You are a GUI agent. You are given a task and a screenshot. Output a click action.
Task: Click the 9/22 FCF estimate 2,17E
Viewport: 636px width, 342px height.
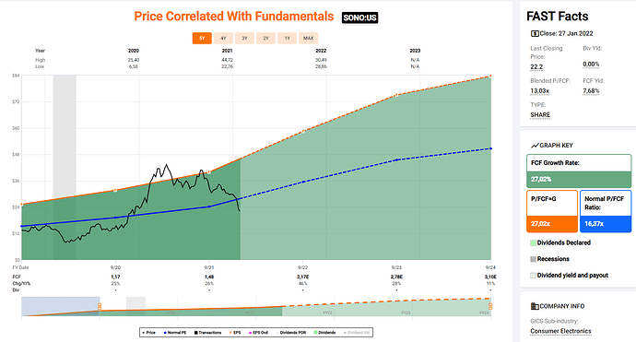(302, 277)
